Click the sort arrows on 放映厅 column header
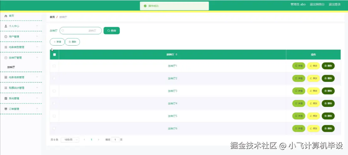 pos(176,55)
